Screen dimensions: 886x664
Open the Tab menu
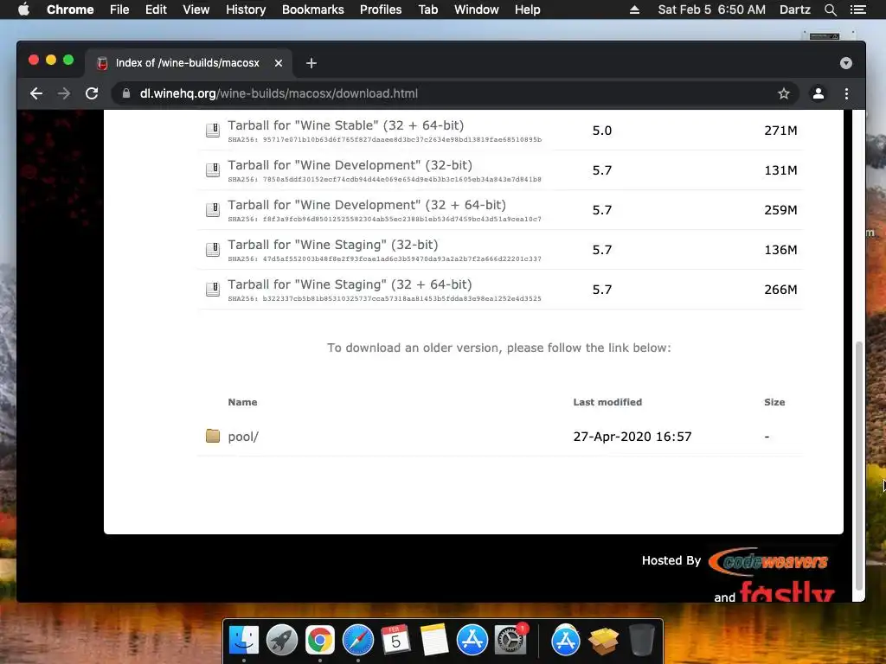pos(428,10)
